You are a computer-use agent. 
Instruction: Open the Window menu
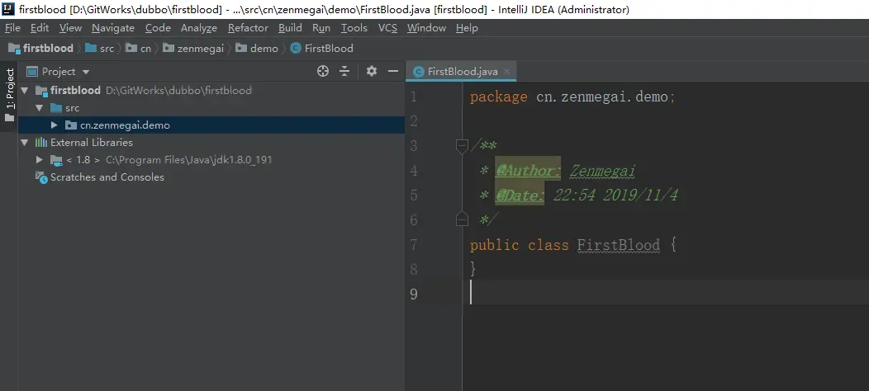(x=426, y=28)
